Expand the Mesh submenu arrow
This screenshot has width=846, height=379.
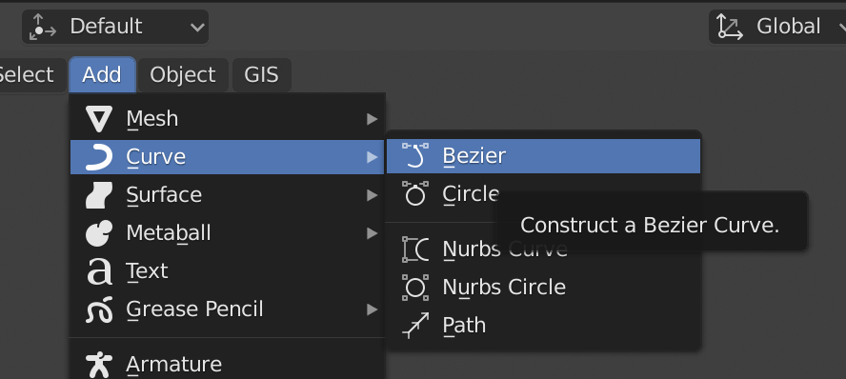point(372,119)
